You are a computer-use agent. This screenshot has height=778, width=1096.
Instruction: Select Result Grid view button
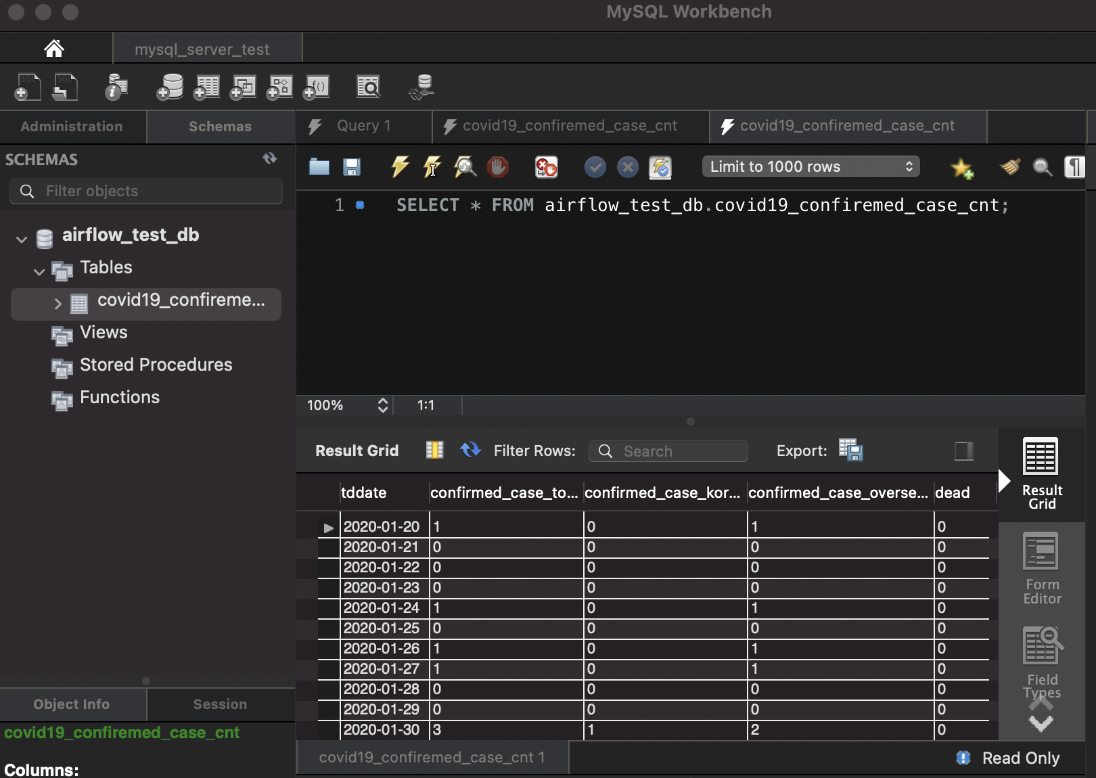click(x=1042, y=475)
